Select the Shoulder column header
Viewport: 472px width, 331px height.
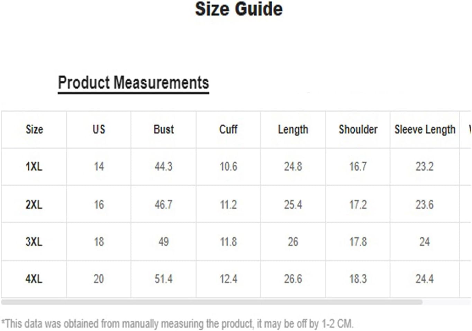(358, 129)
